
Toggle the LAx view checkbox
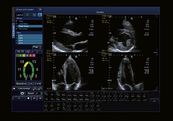[17, 35]
